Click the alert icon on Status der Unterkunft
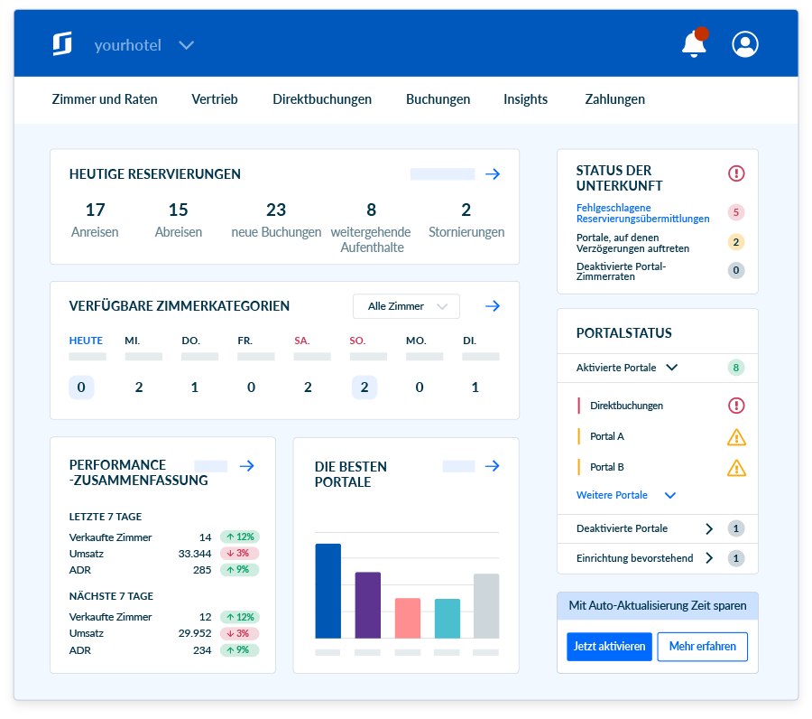 [x=736, y=173]
